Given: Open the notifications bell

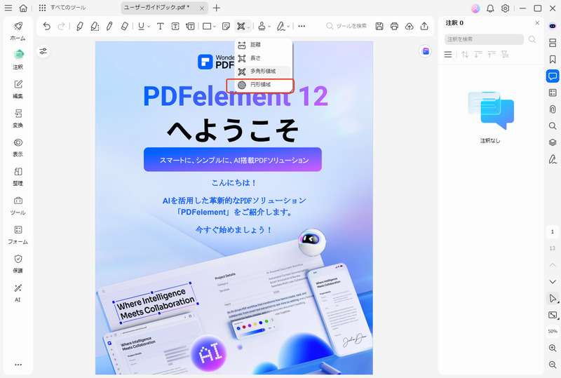Looking at the screenshot, I should (x=490, y=8).
